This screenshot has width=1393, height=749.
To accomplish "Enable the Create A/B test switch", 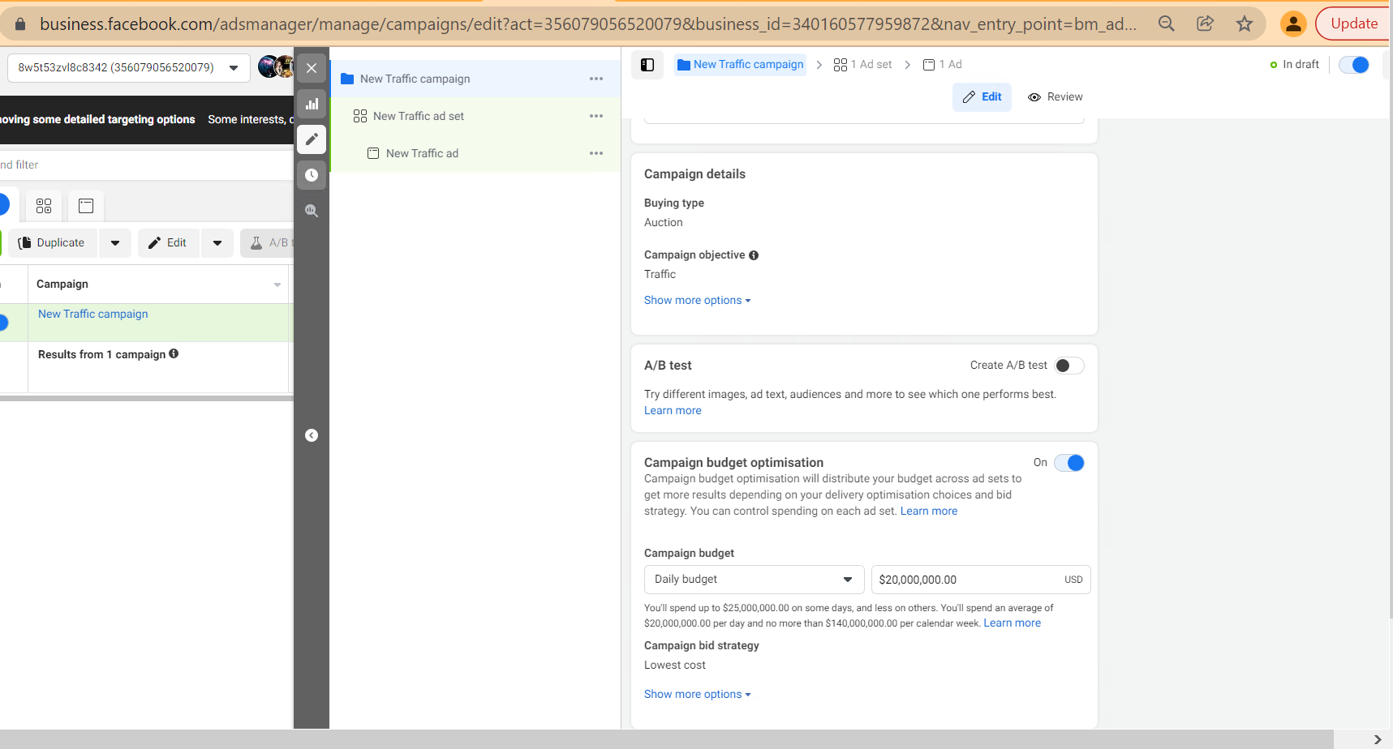I will 1068,366.
